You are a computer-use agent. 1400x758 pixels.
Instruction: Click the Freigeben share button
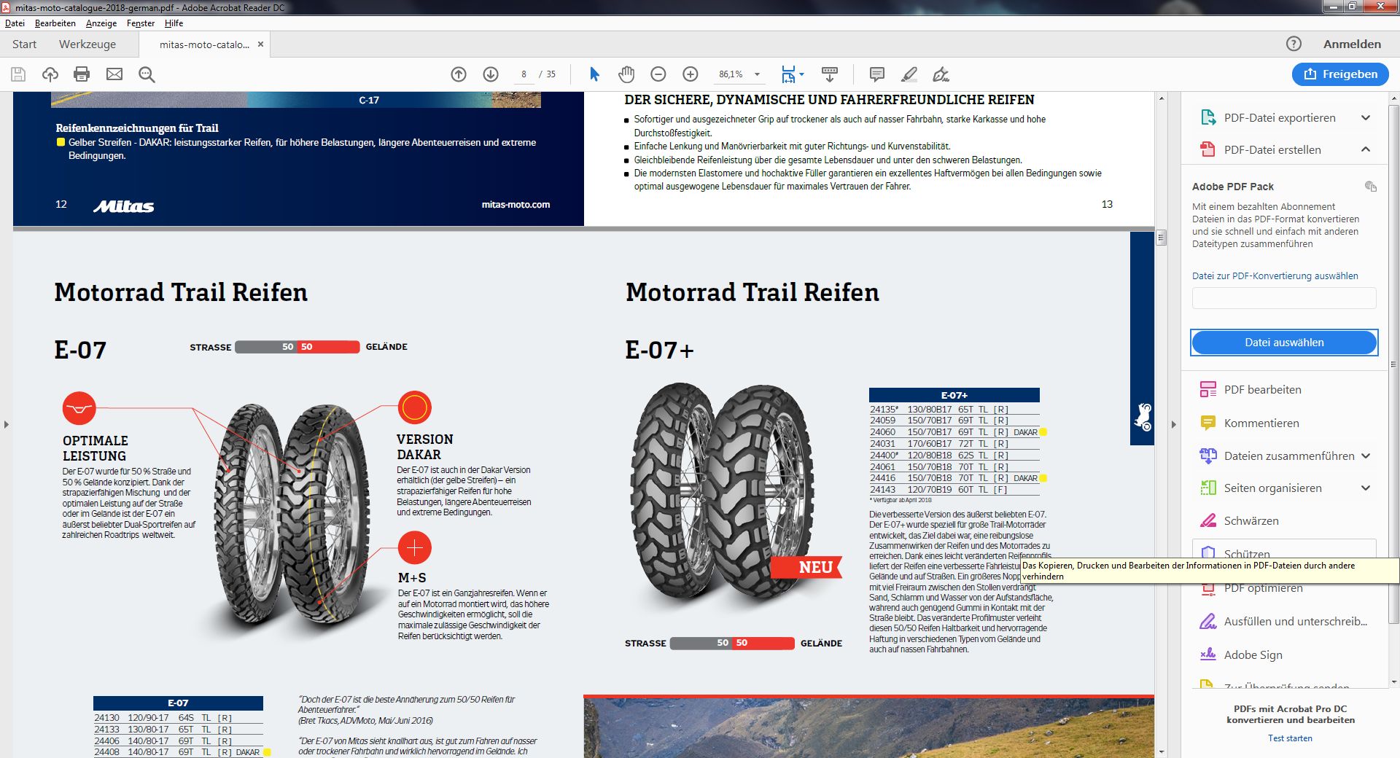[1340, 74]
